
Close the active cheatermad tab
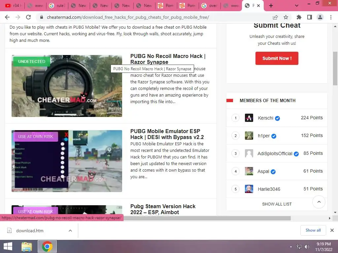(259, 6)
